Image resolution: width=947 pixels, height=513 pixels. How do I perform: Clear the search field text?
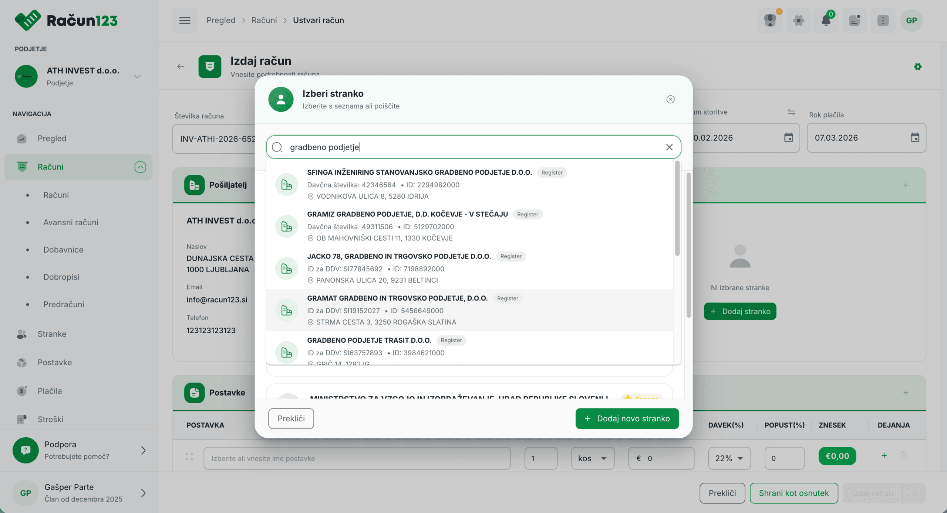(669, 147)
